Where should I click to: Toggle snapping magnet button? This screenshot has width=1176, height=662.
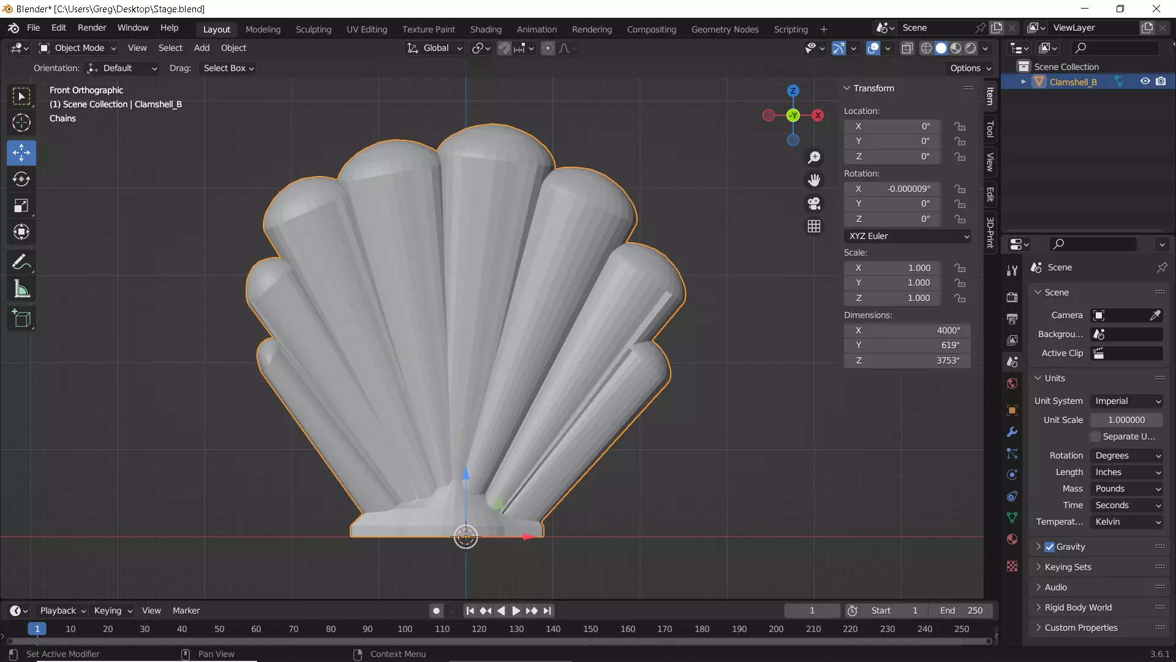[503, 48]
